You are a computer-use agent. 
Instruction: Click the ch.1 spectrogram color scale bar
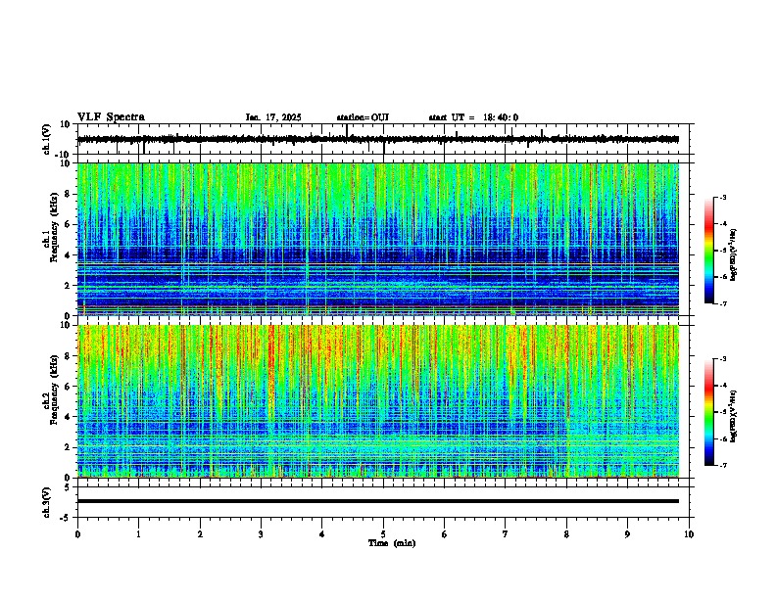[708, 251]
